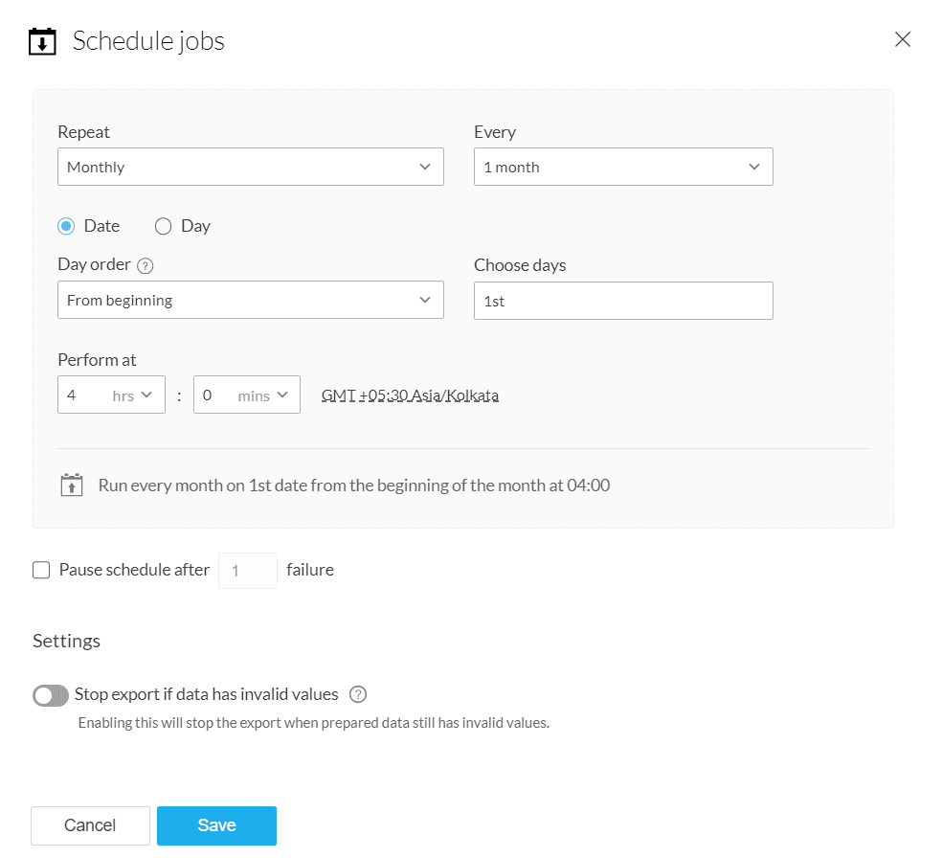Click the failure count input box

coord(247,571)
